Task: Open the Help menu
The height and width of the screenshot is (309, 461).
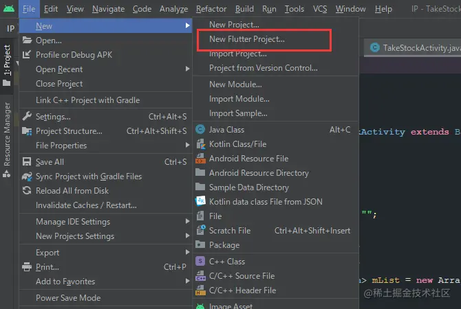Action: (383, 9)
